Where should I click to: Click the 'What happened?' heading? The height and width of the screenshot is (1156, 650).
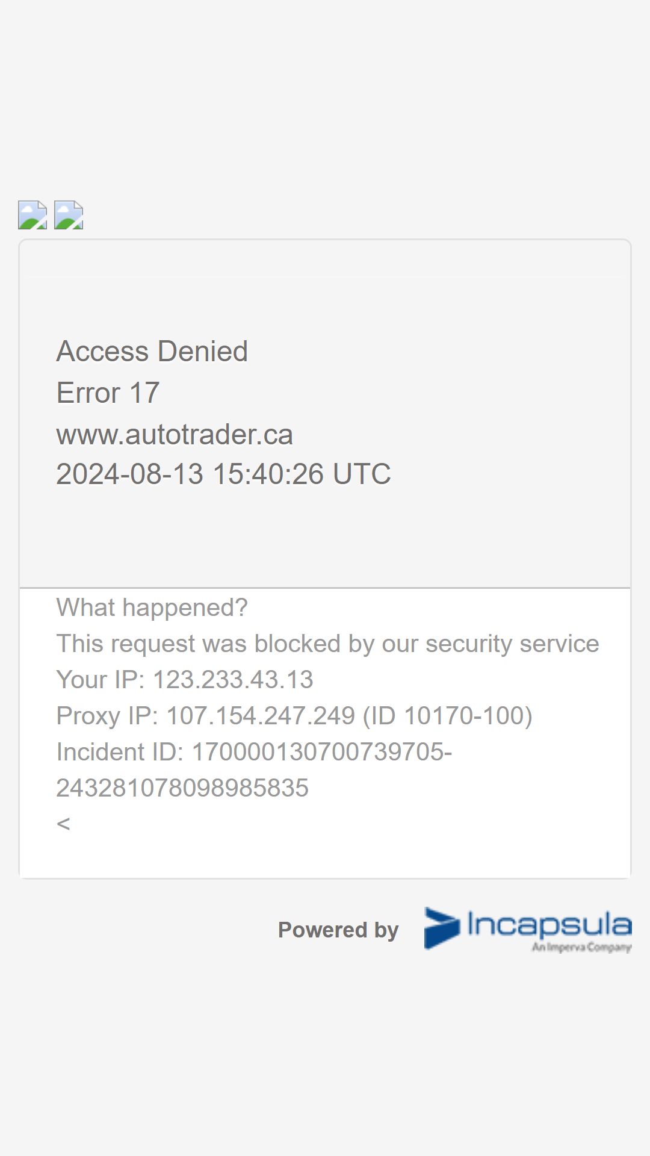(152, 608)
